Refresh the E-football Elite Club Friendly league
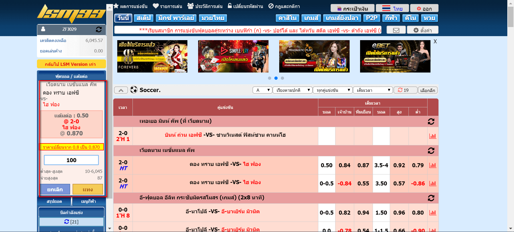The image size is (514, 232). click(431, 198)
